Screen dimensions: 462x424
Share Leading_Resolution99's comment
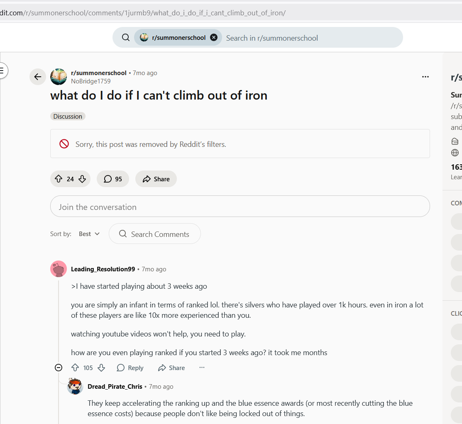tap(171, 368)
